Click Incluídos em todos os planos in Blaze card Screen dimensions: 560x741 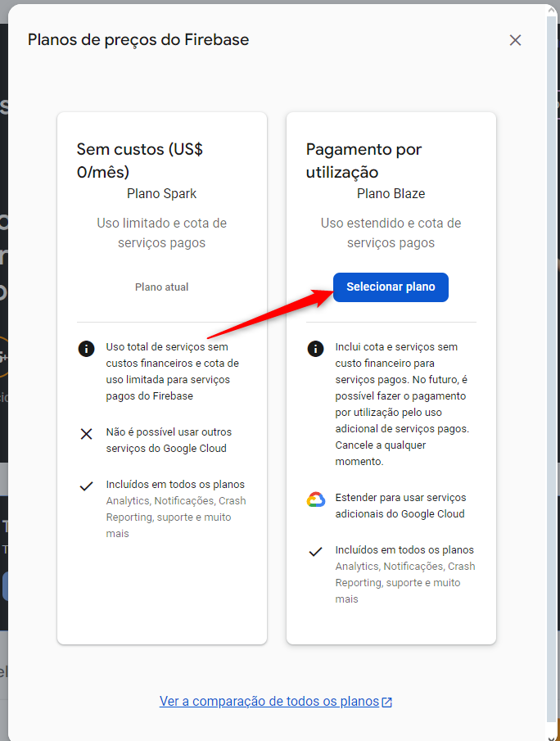click(x=404, y=550)
